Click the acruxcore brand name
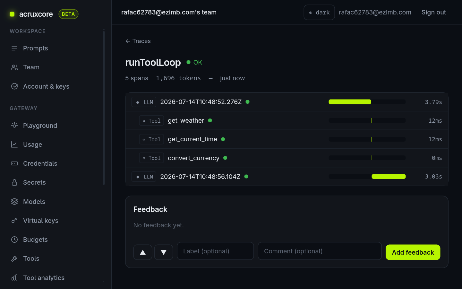This screenshot has width=462, height=289. pos(36,14)
